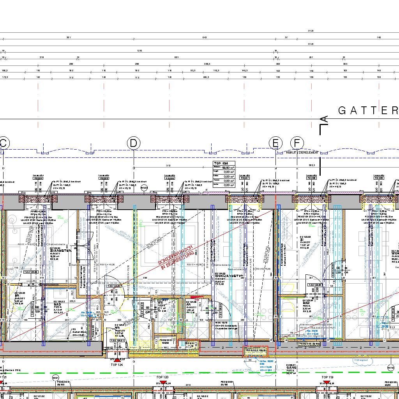Click the red entrance triangle above TOP 124
The image size is (399, 399).
click(117, 359)
